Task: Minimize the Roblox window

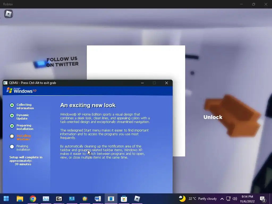Action: click(241, 4)
